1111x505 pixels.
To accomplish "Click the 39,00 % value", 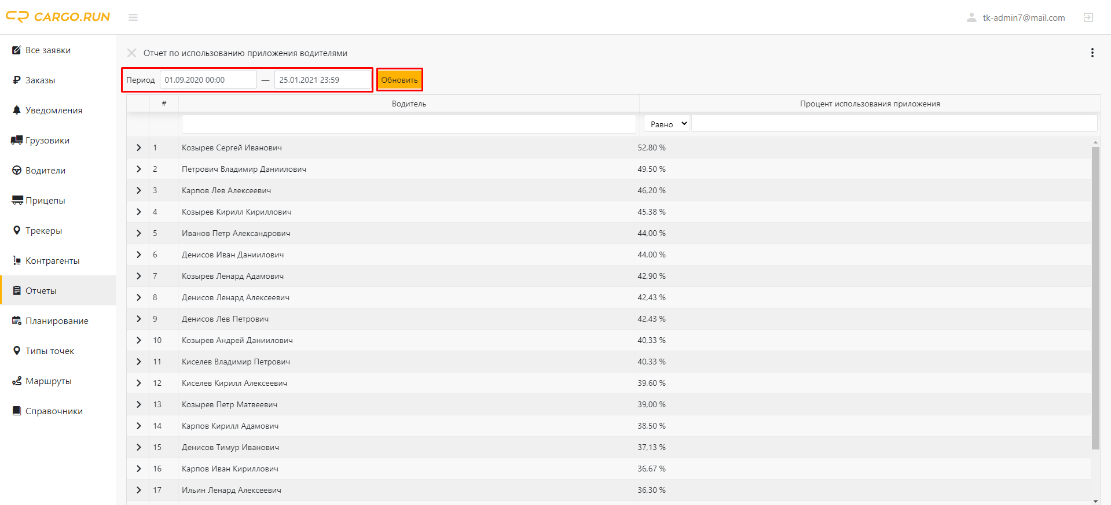I will [651, 404].
